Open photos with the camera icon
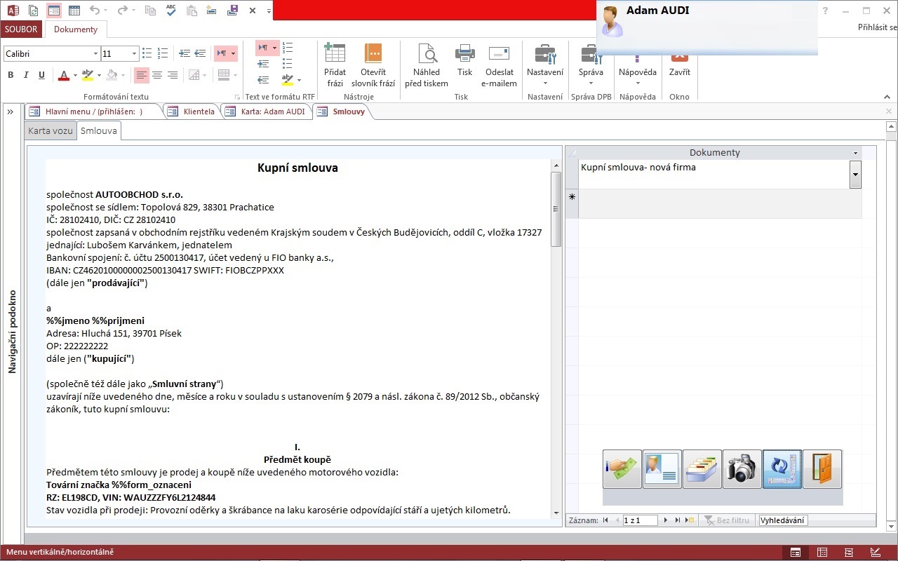This screenshot has width=898, height=561. [742, 469]
